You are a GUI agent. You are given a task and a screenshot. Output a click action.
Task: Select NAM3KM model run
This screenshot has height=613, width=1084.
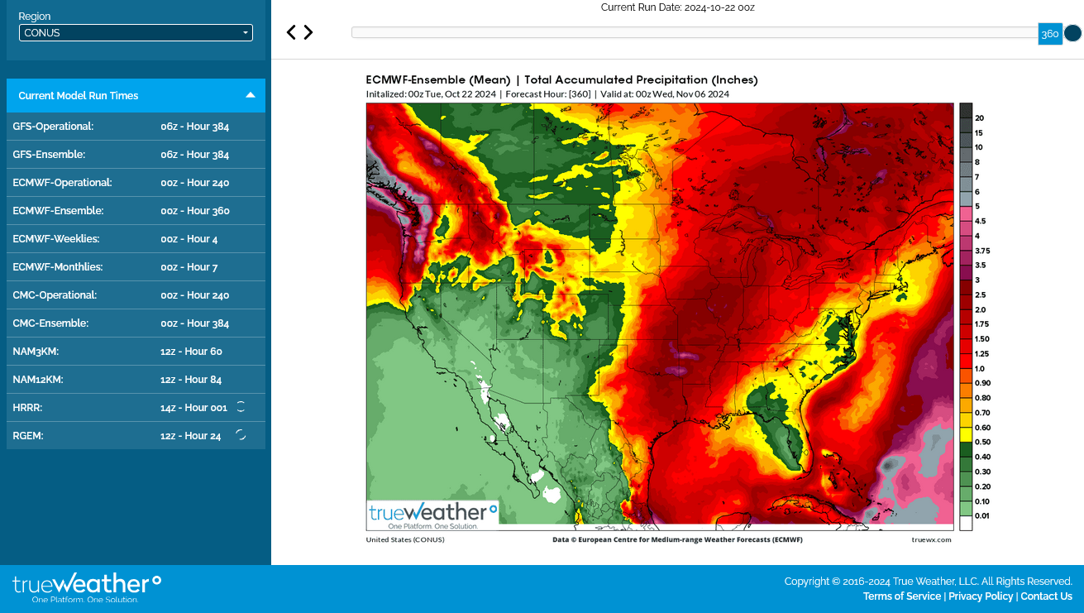tap(136, 352)
